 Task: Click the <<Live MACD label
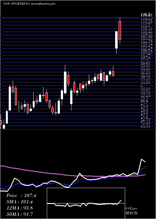(x=131, y=211)
